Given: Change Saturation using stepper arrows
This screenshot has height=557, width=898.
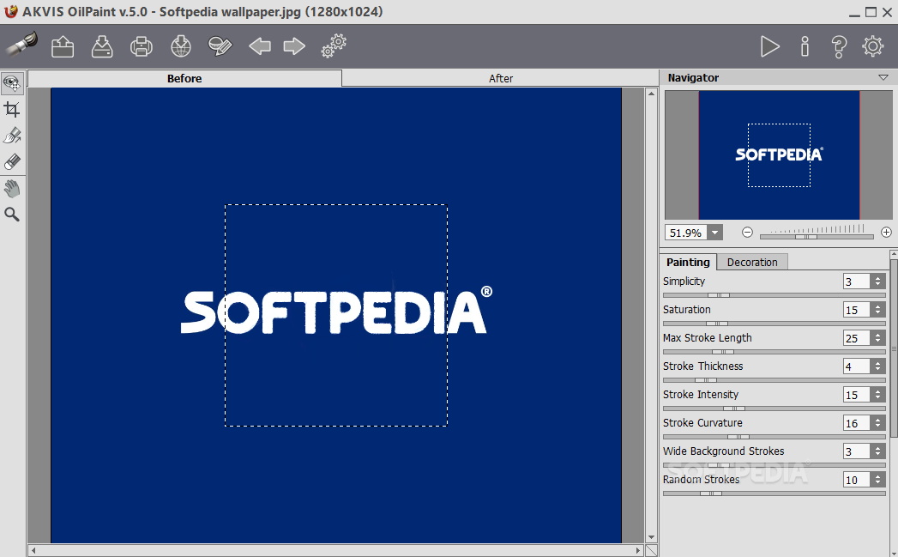Looking at the screenshot, I should pyautogui.click(x=877, y=310).
